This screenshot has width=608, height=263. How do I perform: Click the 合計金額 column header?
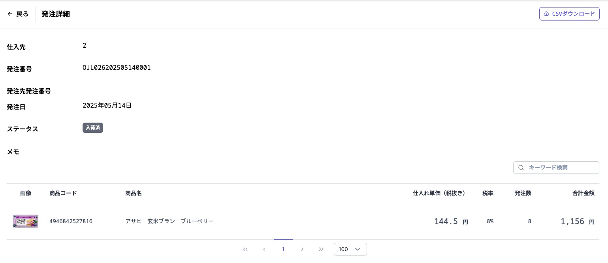point(583,193)
